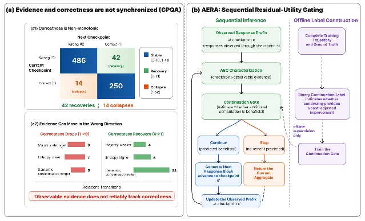This screenshot has width=365, height=221.
Task: Select the 486 matrix cell
Action: point(79,60)
